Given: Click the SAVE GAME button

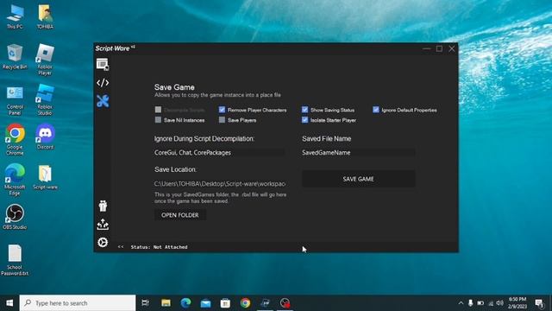Looking at the screenshot, I should [x=359, y=179].
